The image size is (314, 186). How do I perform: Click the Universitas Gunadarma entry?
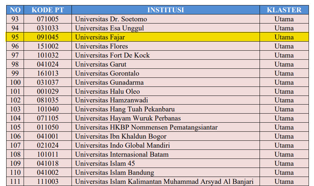click(109, 82)
